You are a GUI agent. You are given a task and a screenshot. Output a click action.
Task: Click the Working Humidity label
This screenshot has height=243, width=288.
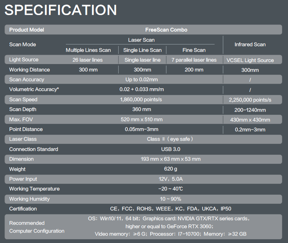coord(29,199)
